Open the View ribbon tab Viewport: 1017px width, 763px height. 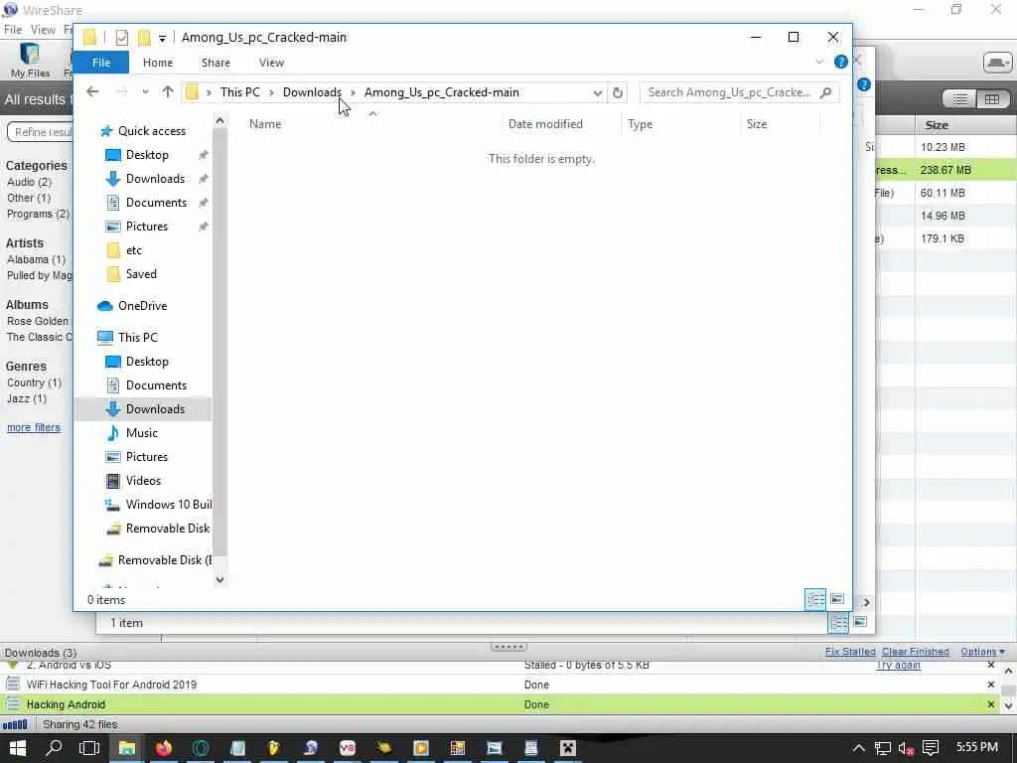tap(271, 63)
